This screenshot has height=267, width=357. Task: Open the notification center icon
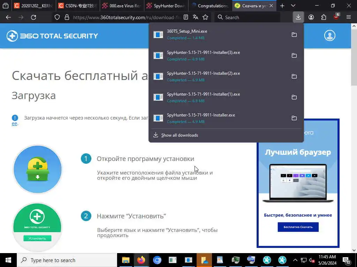(346, 260)
